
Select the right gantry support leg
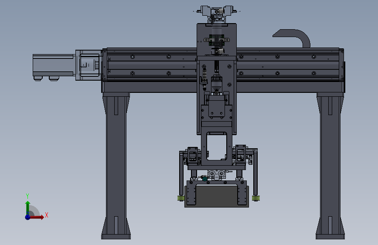coord(330,166)
